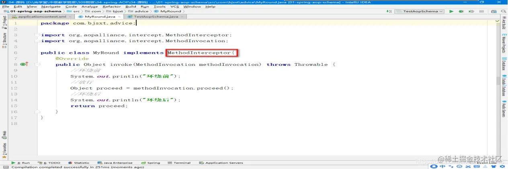Open the Edit menu

click(x=18, y=6)
